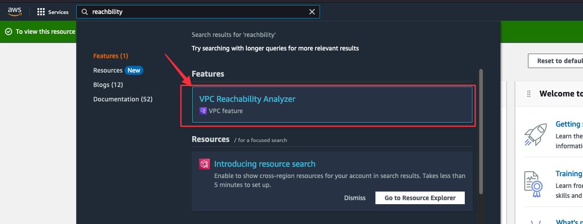583x224 pixels.
Task: Click the VPC feature purple icon
Action: point(203,111)
